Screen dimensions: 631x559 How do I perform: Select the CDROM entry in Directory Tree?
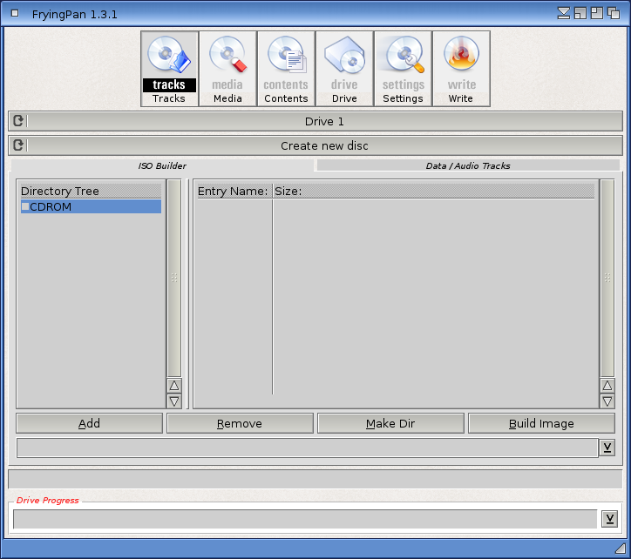[x=91, y=206]
